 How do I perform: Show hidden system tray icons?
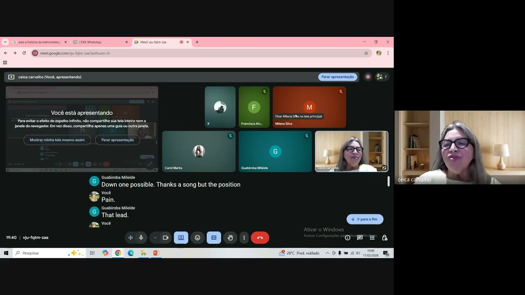pyautogui.click(x=327, y=253)
